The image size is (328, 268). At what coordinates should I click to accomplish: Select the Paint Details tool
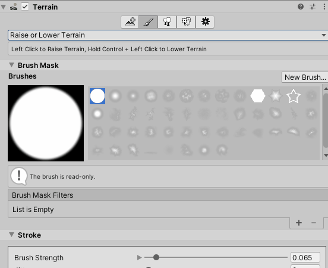[186, 22]
